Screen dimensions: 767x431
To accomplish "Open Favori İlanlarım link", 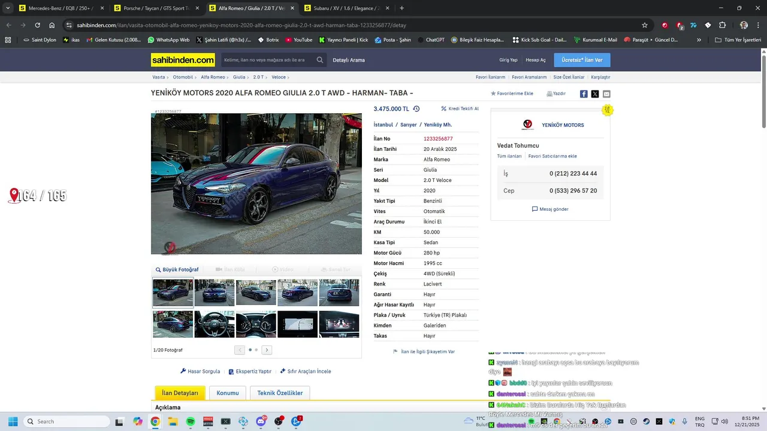I will pyautogui.click(x=490, y=77).
